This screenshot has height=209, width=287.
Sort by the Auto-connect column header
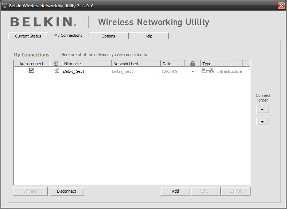pos(31,64)
